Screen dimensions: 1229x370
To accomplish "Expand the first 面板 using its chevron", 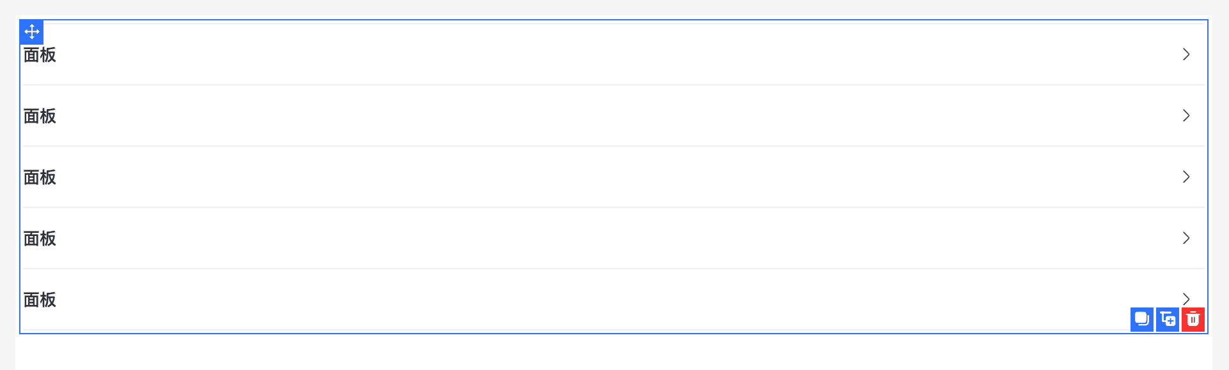I will point(1186,54).
